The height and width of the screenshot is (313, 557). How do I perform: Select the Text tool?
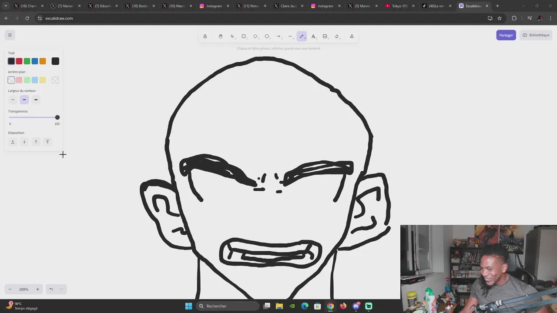(313, 37)
